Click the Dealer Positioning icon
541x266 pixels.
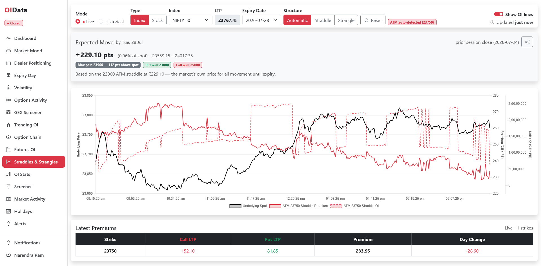click(x=8, y=63)
